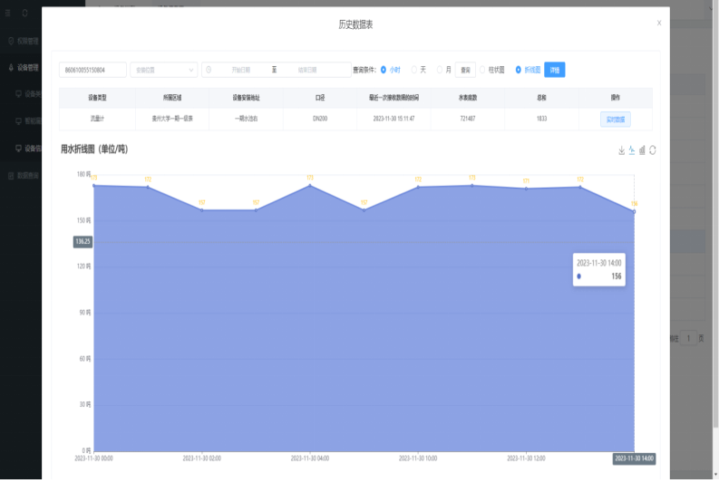Select the 小时 radio button

coord(384,70)
